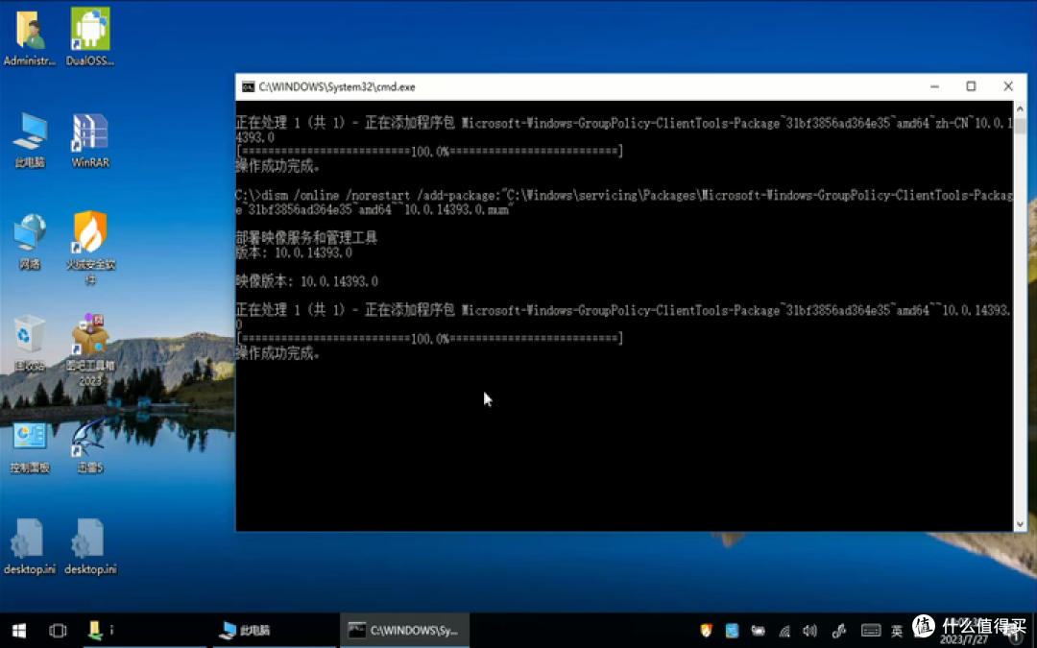Launch the 图吧工具箱 2023 shortcut
The width and height of the screenshot is (1037, 648).
click(90, 349)
